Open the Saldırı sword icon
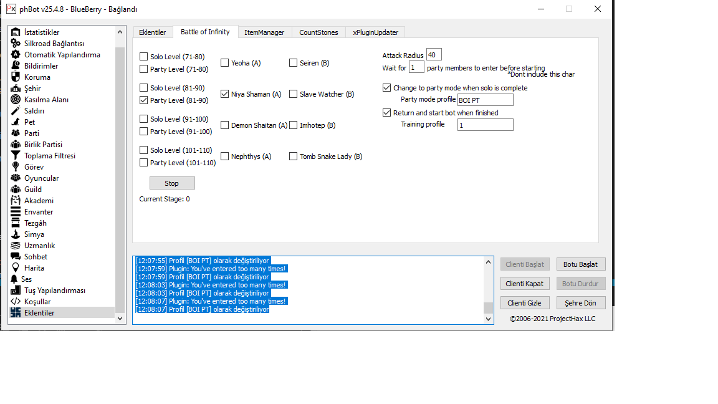 [x=16, y=111]
